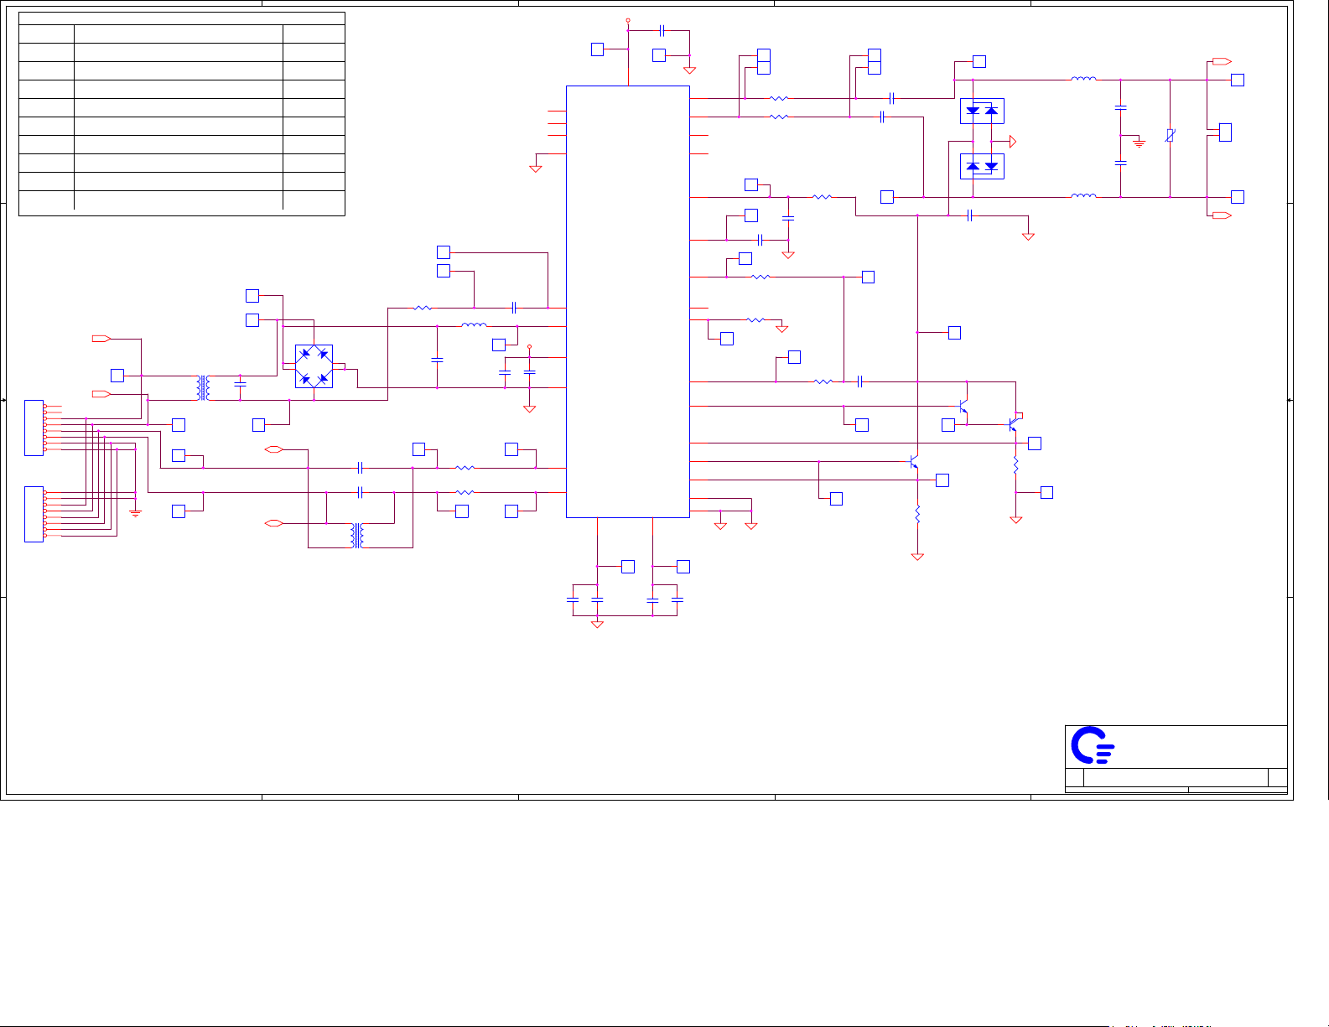1329x1027 pixels.
Task: Select the inductor right of bridge rectifier
Action: coord(474,324)
